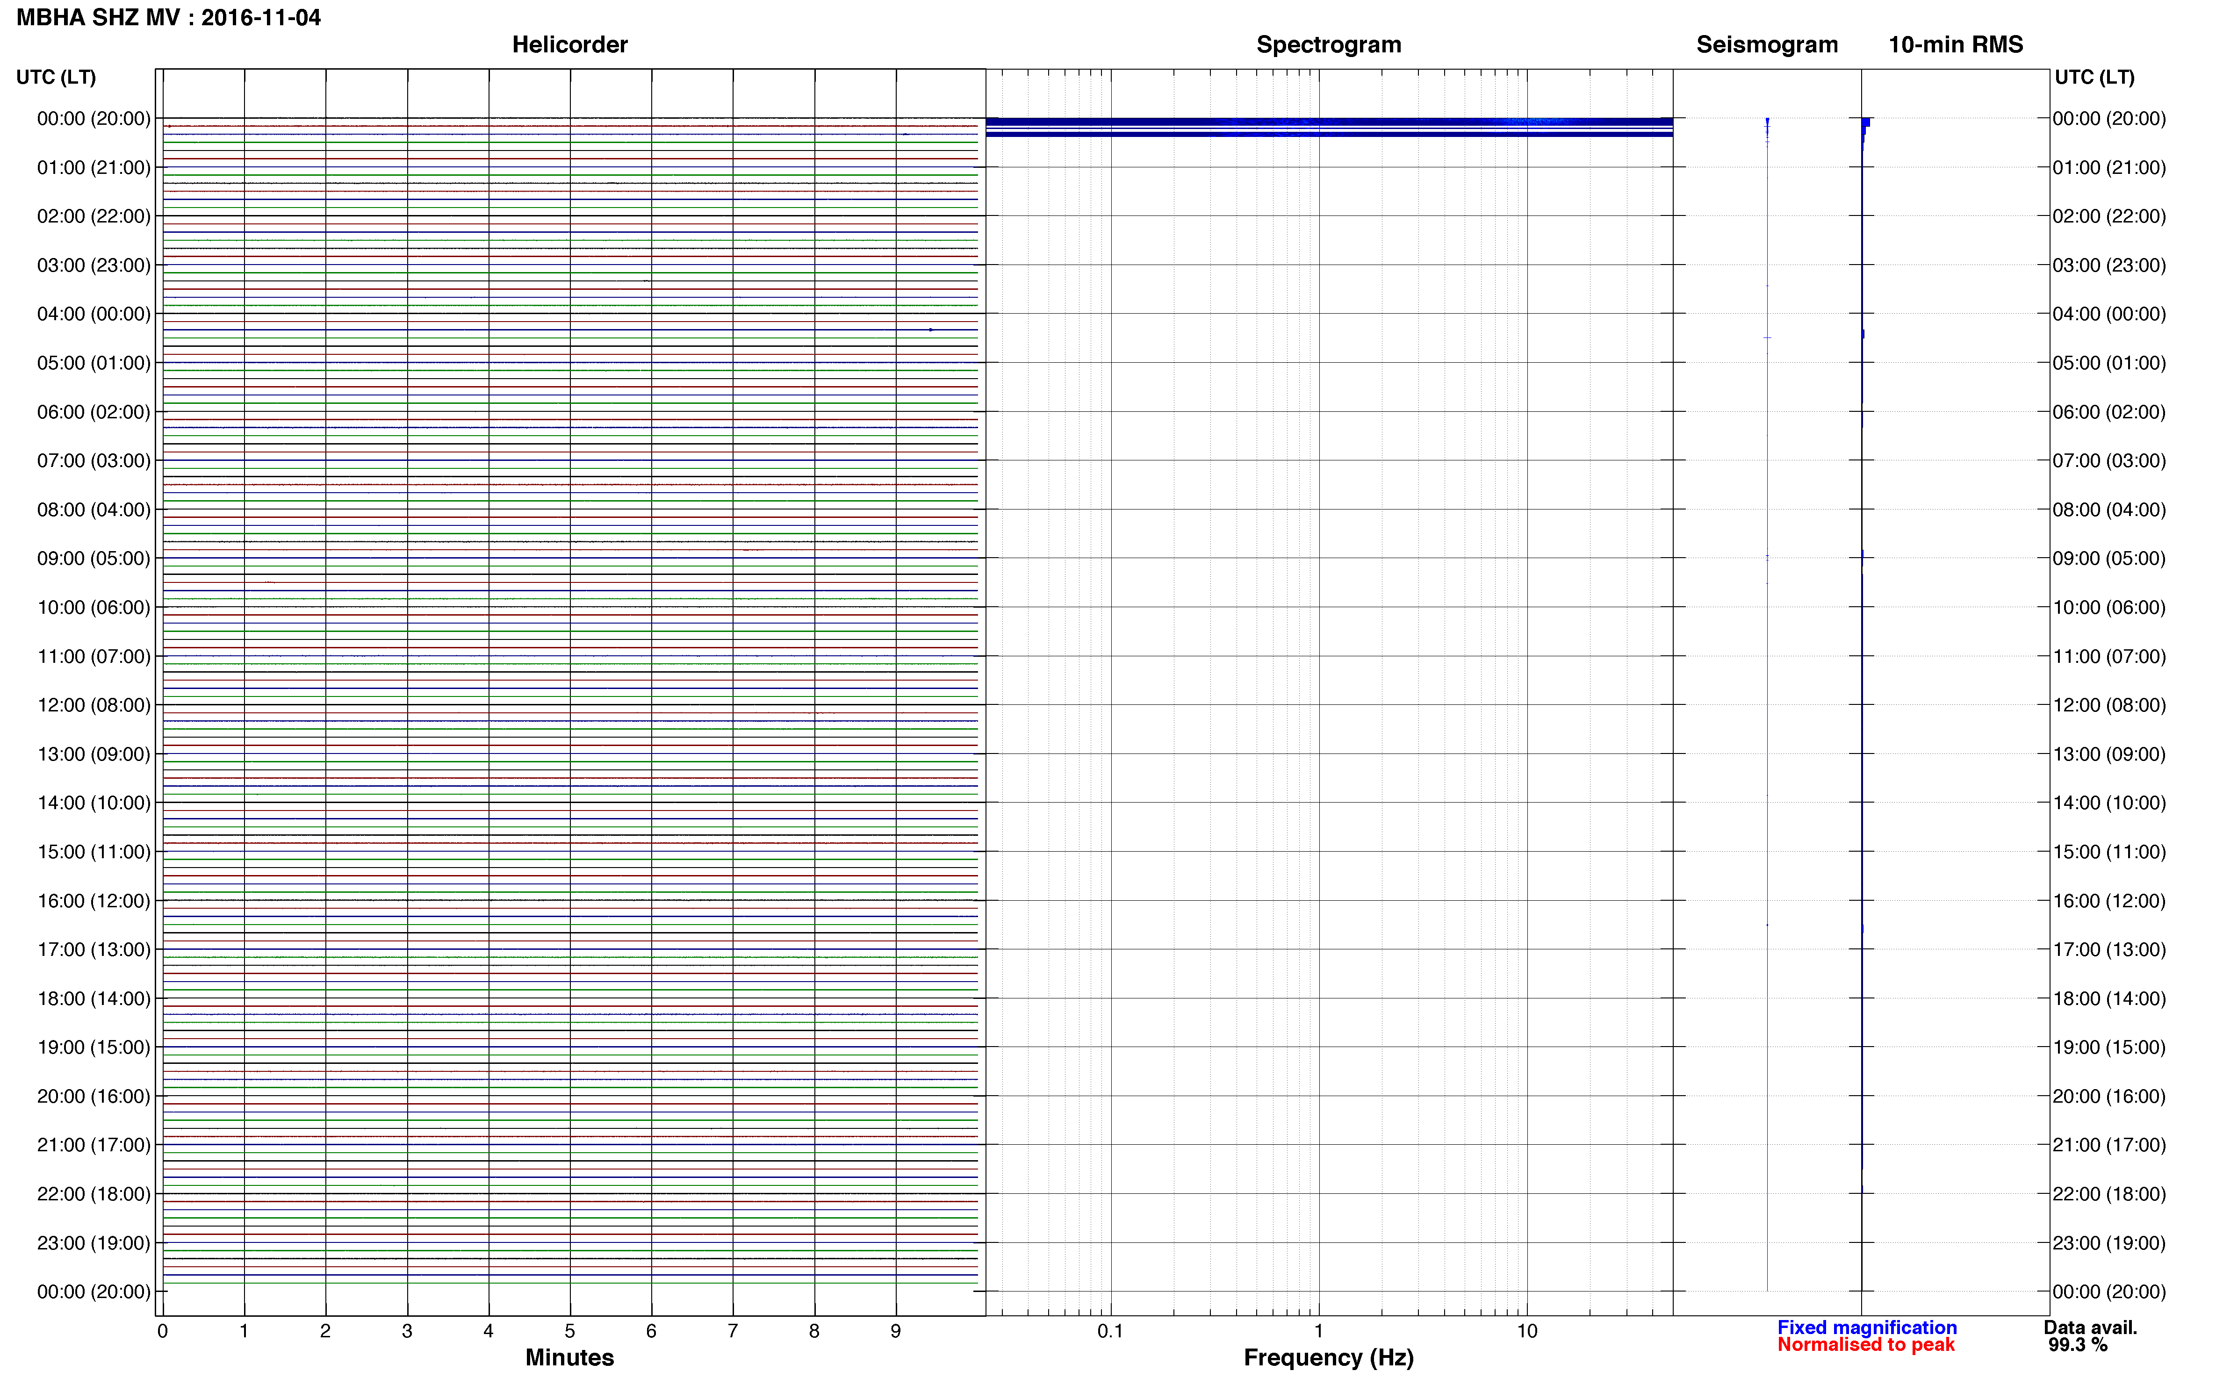The image size is (2216, 1385).
Task: Click '10:00 (06:00)' label beside RMS panel
Action: click(x=2109, y=607)
